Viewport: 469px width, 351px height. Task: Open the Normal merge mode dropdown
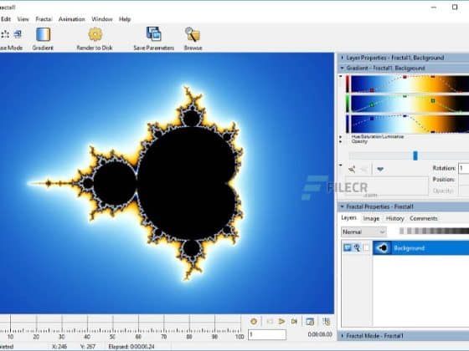pyautogui.click(x=363, y=231)
